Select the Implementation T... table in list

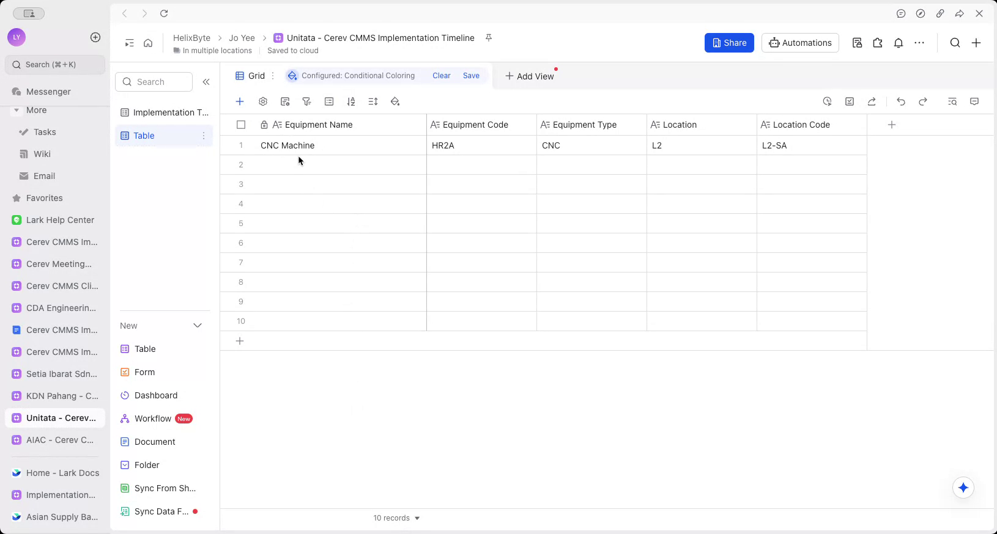(x=164, y=112)
